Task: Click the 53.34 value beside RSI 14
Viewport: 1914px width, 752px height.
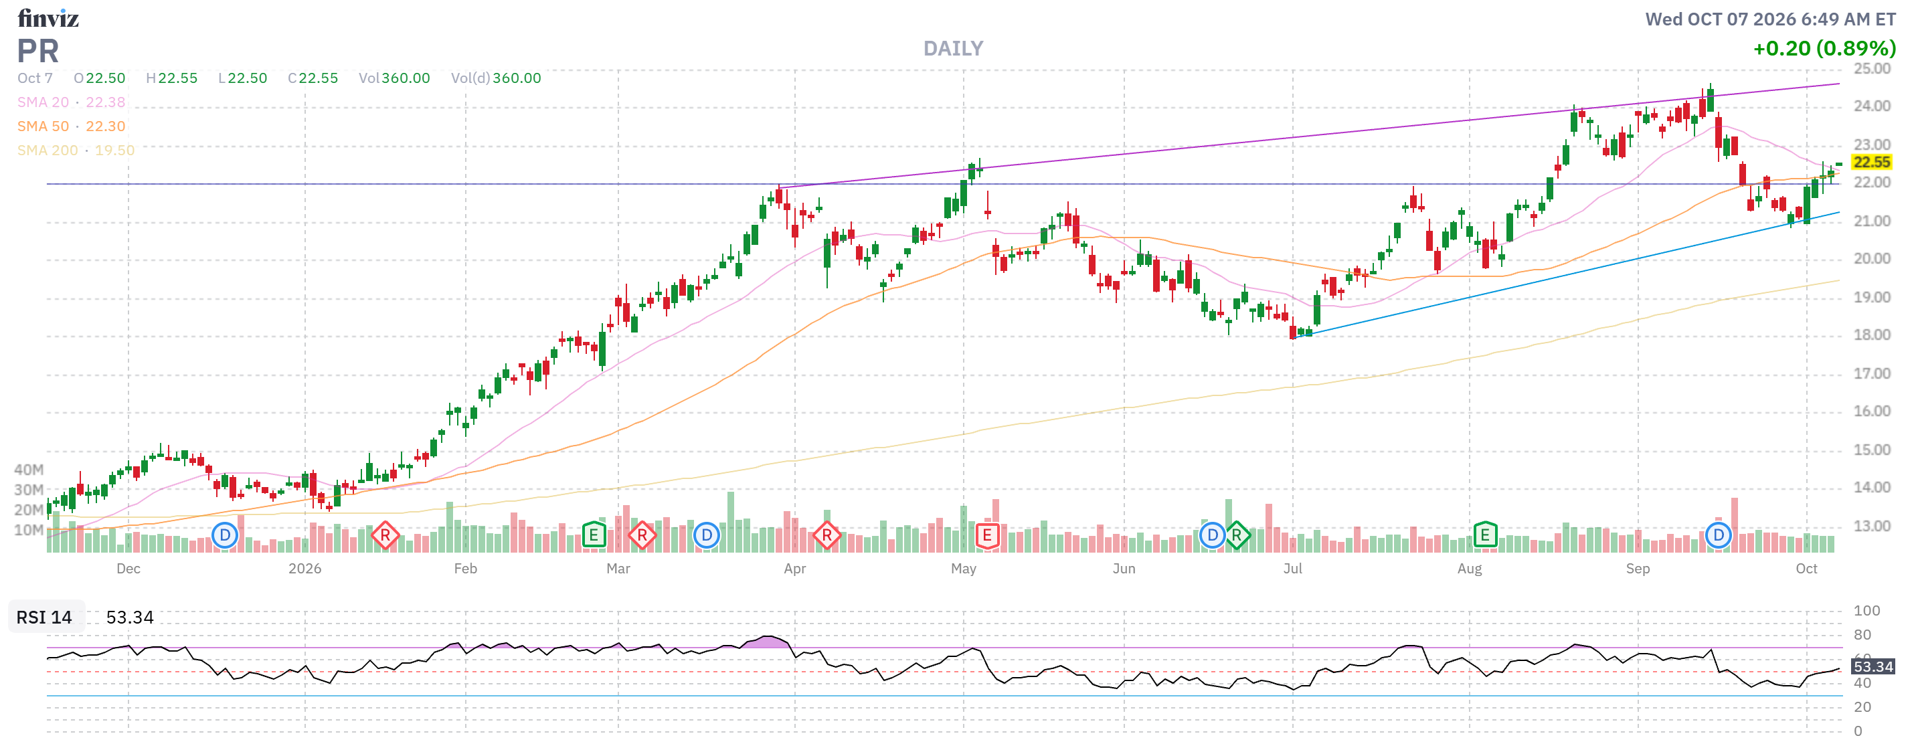Action: tap(130, 618)
